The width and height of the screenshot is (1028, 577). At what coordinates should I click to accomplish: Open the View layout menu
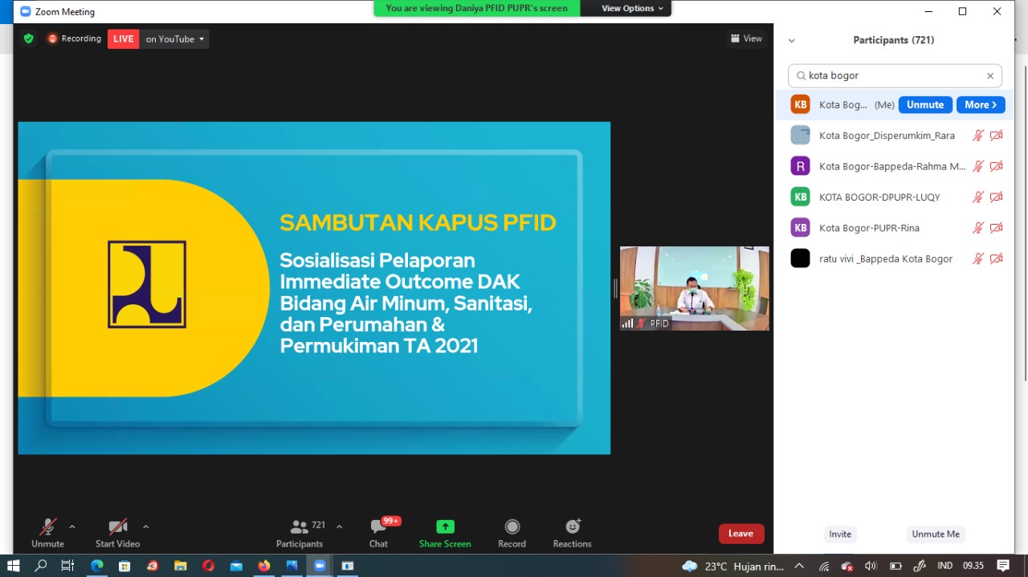click(747, 39)
